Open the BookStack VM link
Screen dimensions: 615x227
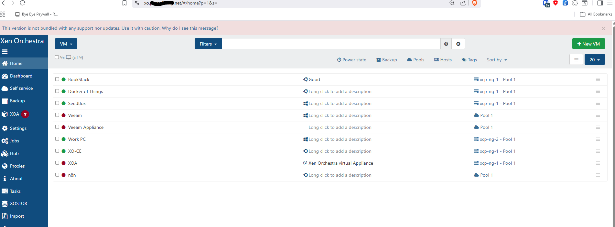click(79, 79)
